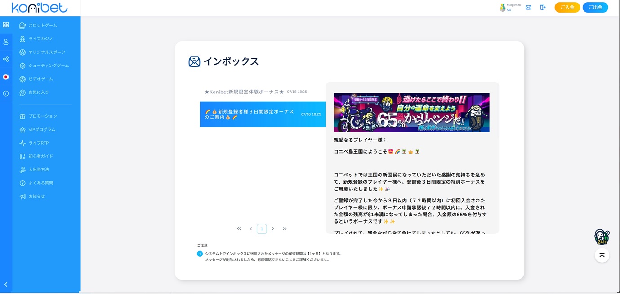620x294 pixels.
Task: Click the scroll-to-top arrow button
Action: 602,255
